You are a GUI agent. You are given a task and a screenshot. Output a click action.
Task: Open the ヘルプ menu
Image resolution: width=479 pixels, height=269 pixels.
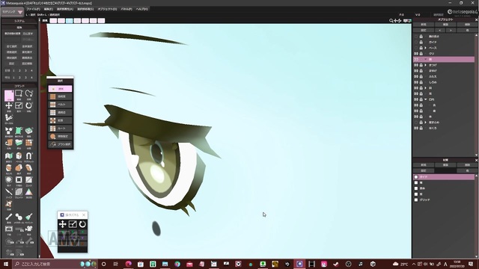tap(141, 9)
